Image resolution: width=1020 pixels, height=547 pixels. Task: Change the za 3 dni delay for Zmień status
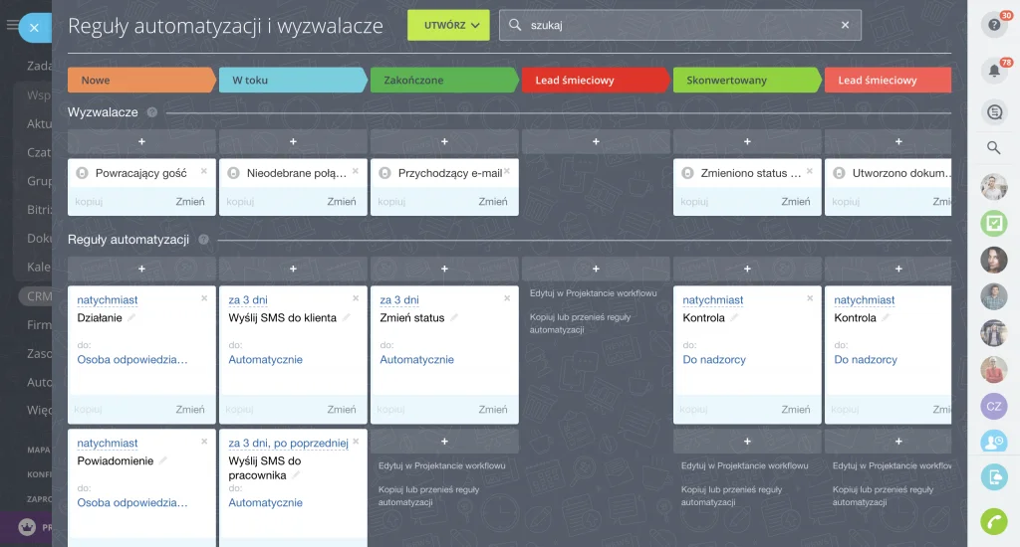[x=399, y=300]
